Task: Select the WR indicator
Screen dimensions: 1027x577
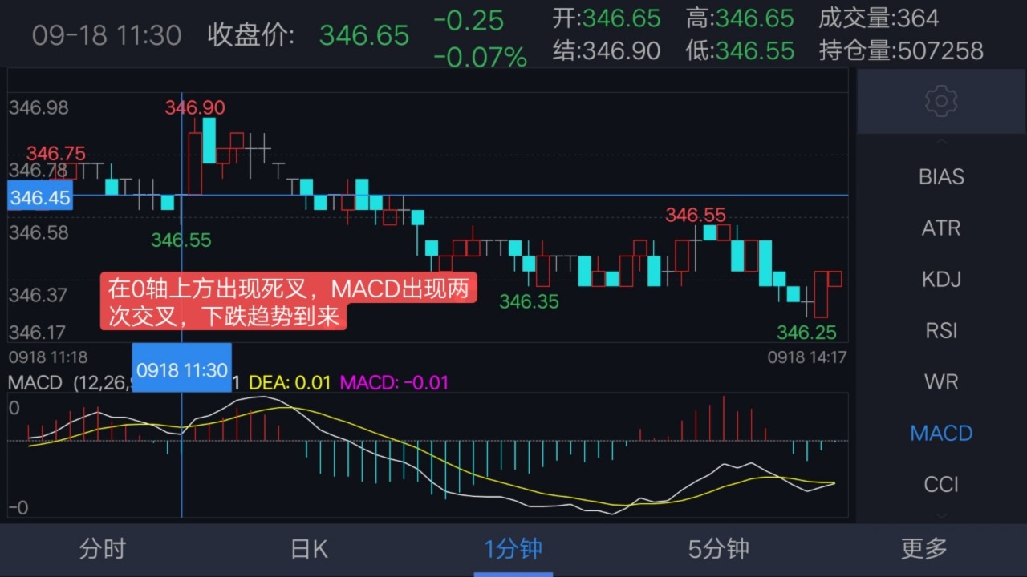Action: (940, 381)
